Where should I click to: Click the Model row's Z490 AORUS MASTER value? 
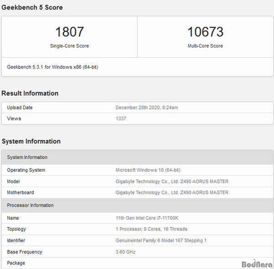point(172,182)
